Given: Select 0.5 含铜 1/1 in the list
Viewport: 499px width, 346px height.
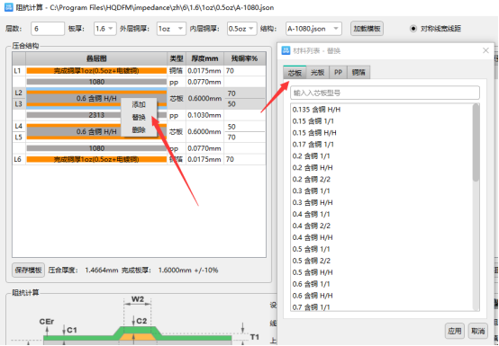Looking at the screenshot, I should pos(381,249).
